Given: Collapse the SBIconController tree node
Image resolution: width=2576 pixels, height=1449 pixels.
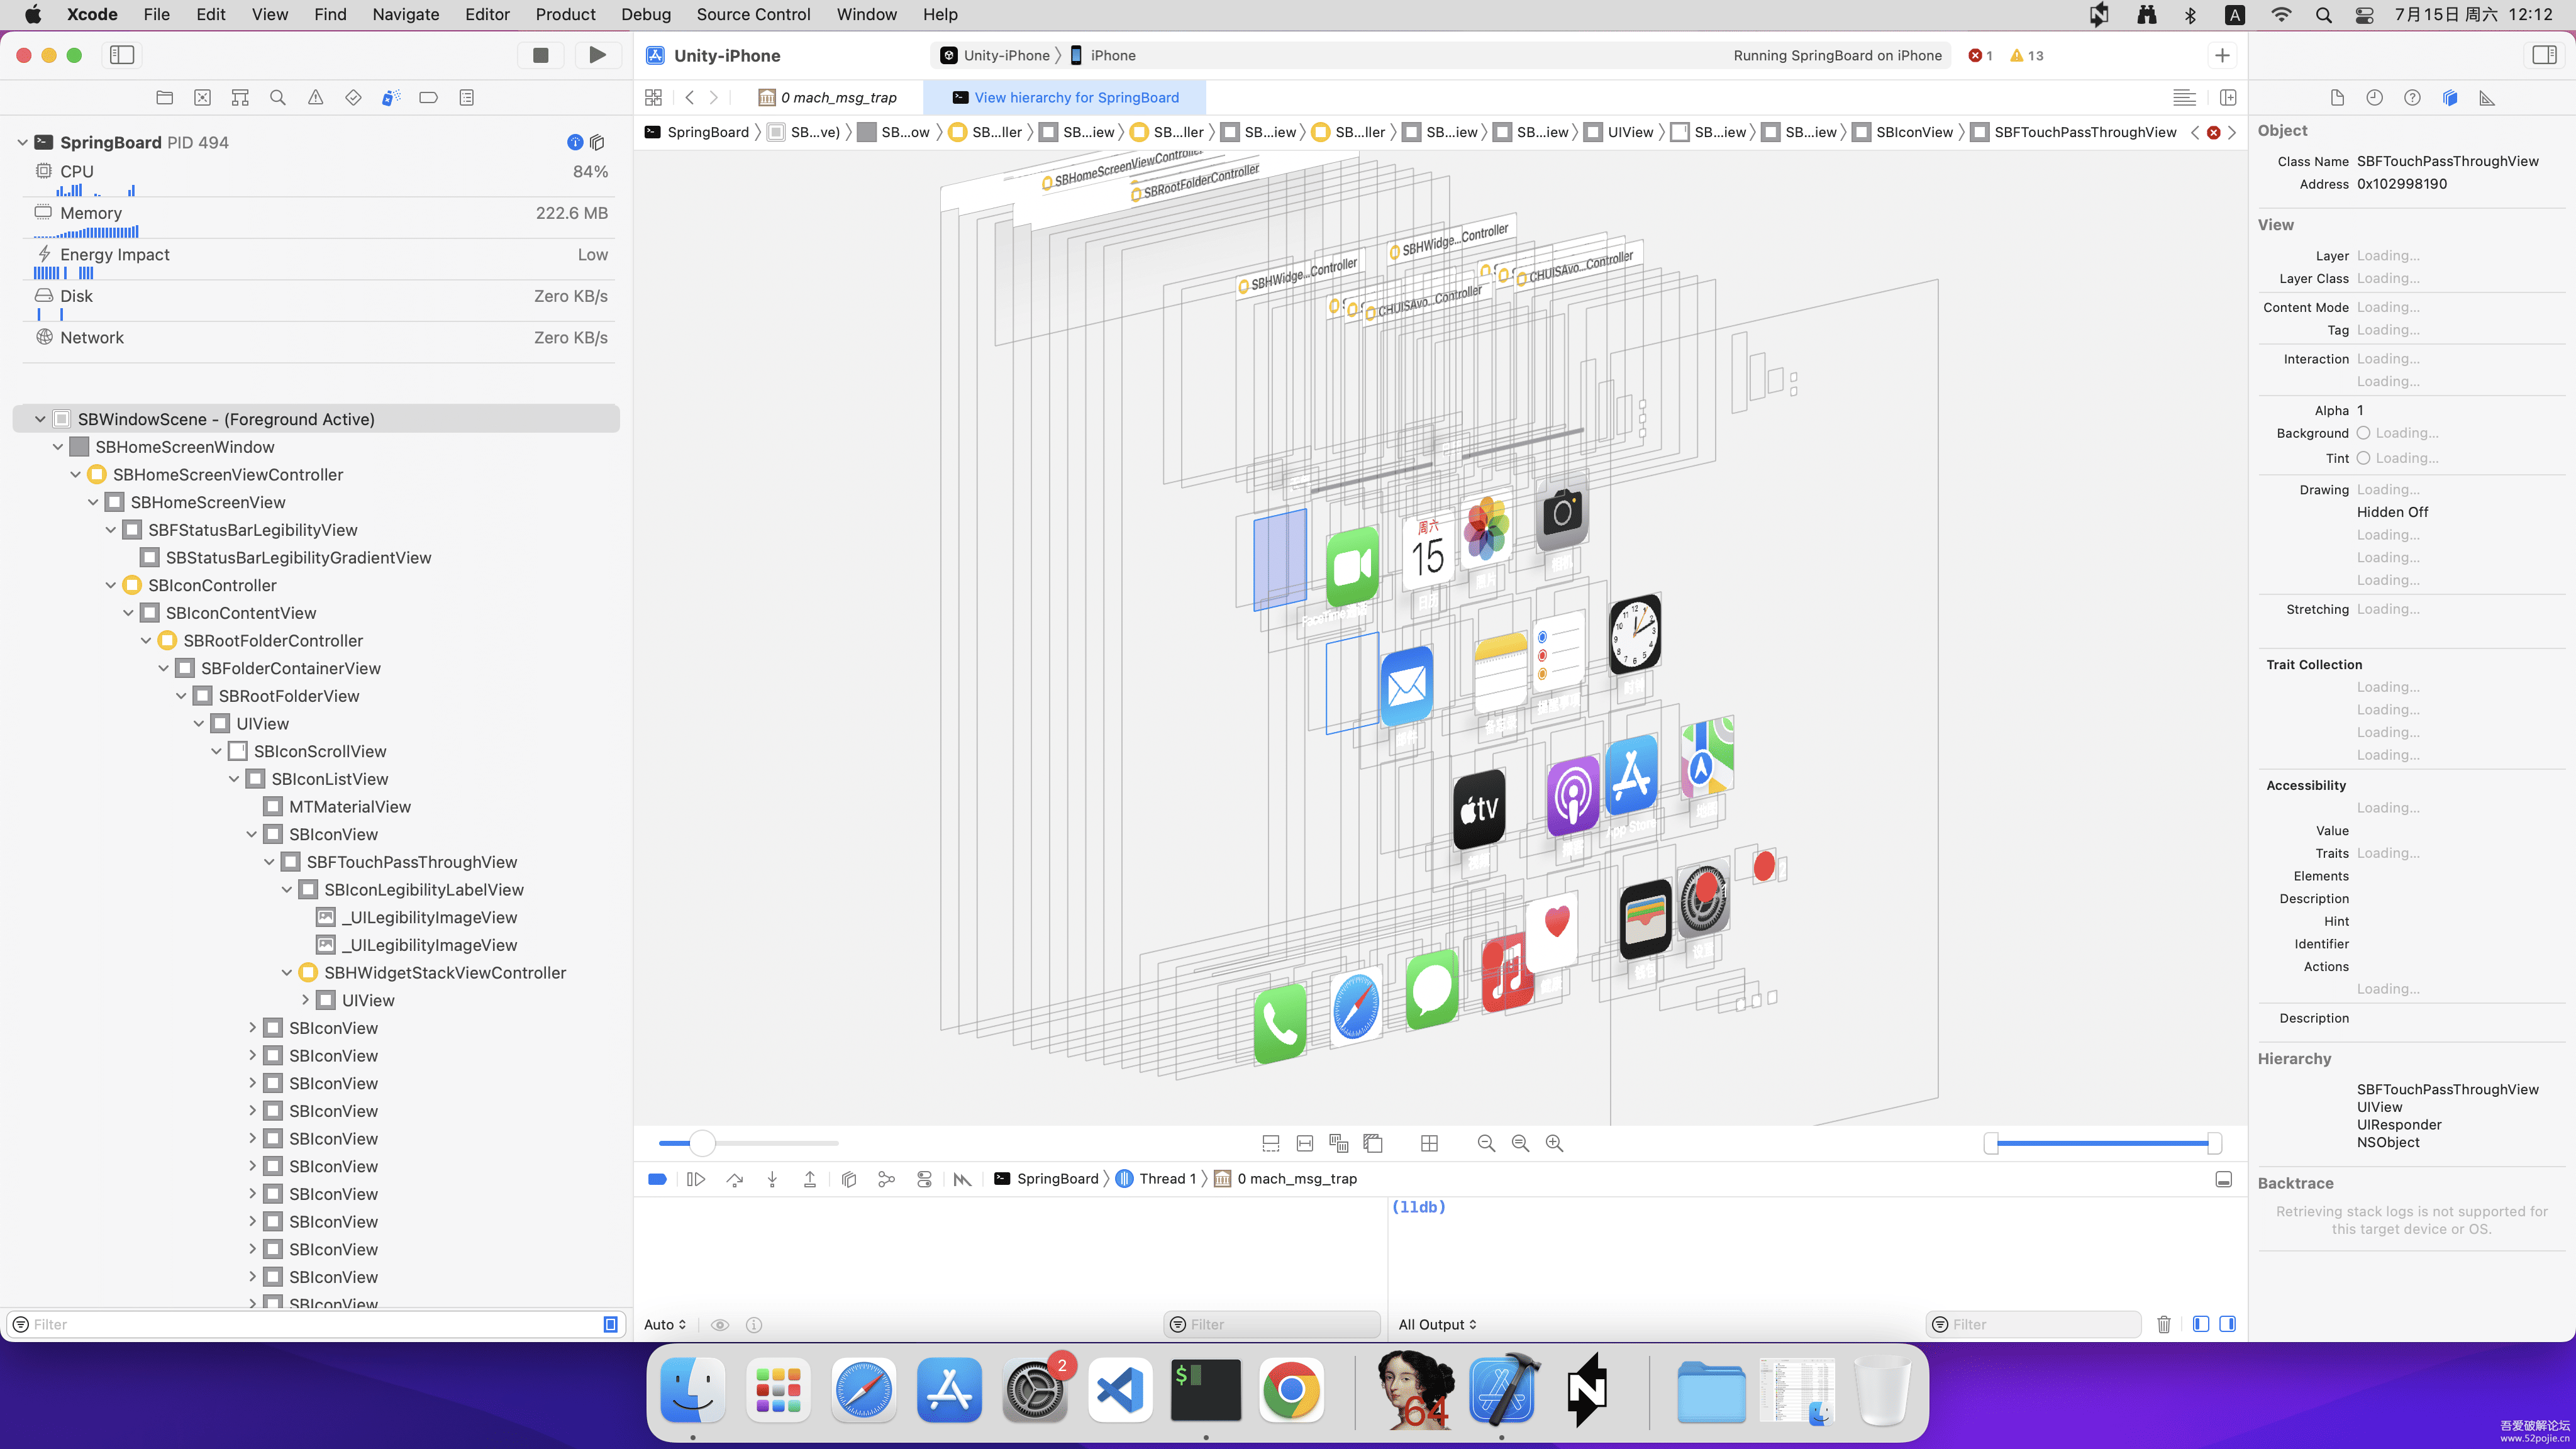Looking at the screenshot, I should pos(111,585).
